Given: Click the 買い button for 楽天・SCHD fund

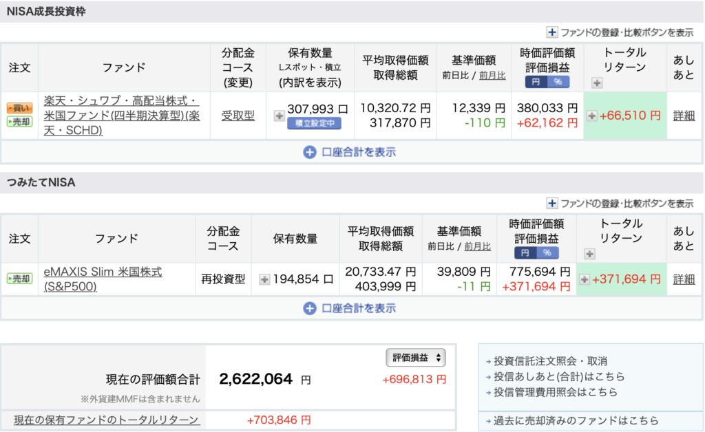Looking at the screenshot, I should pos(19,108).
